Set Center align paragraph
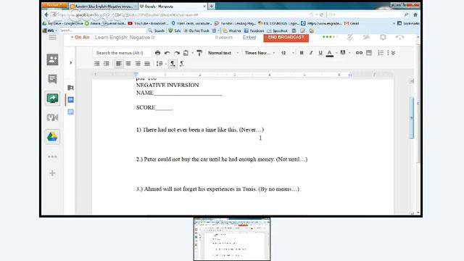The width and height of the screenshot is (464, 261). pos(128,64)
